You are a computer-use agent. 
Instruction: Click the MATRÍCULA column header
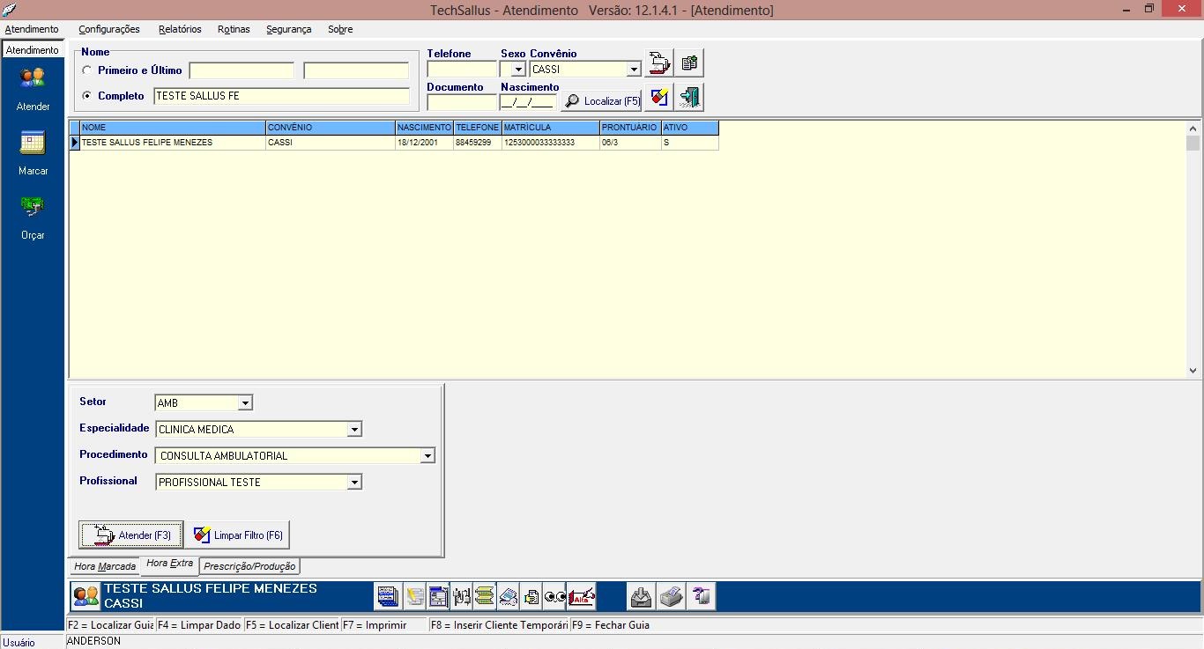pos(551,128)
